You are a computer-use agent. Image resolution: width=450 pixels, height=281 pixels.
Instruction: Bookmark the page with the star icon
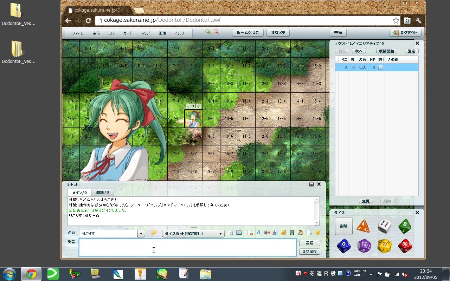pyautogui.click(x=396, y=20)
